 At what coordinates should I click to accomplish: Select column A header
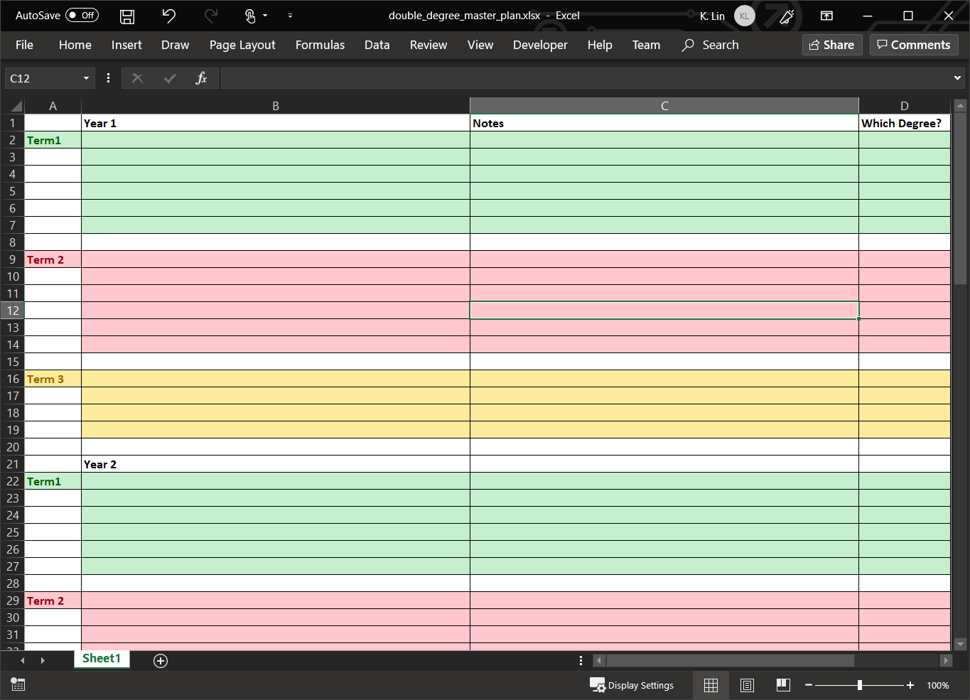tap(53, 106)
